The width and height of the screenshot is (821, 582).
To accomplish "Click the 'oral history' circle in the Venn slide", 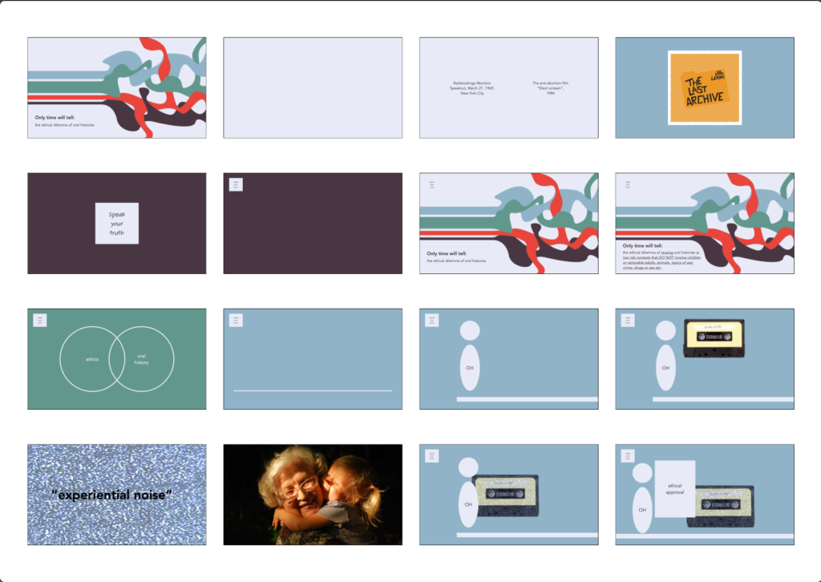I will tap(142, 359).
